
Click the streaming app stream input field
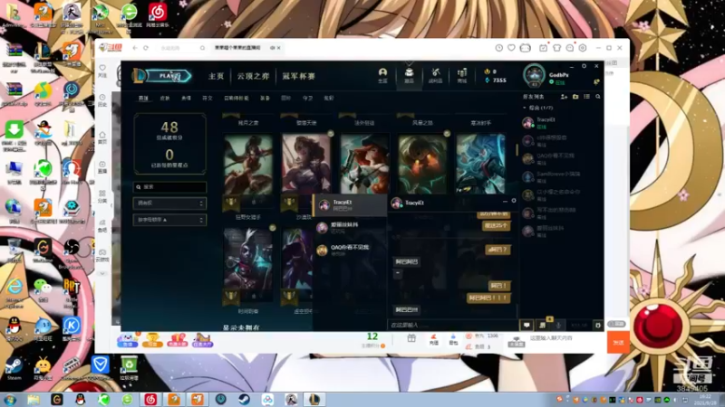point(566,338)
